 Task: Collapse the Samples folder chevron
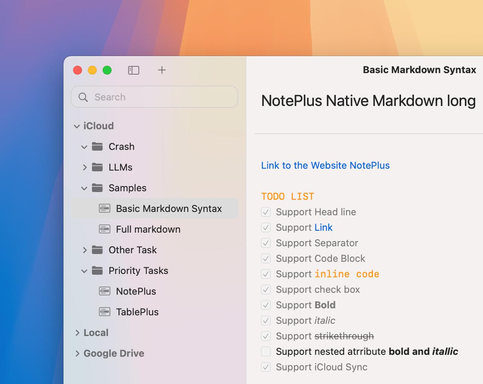(x=84, y=188)
